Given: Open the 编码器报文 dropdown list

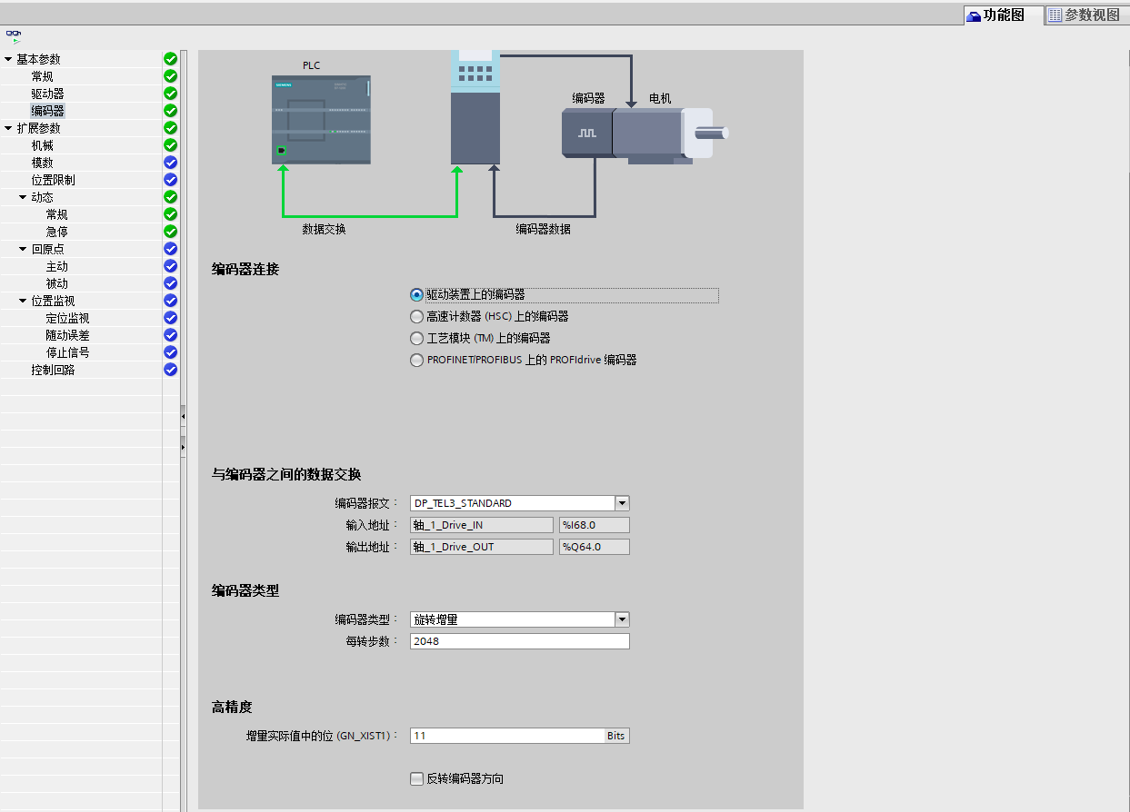Looking at the screenshot, I should click(x=622, y=503).
